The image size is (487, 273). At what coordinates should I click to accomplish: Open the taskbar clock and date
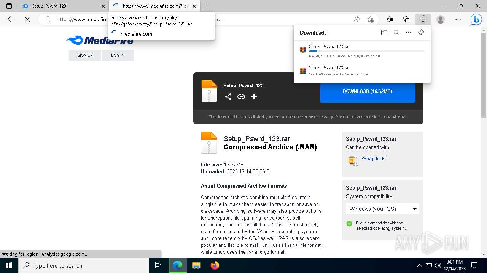[x=454, y=265]
